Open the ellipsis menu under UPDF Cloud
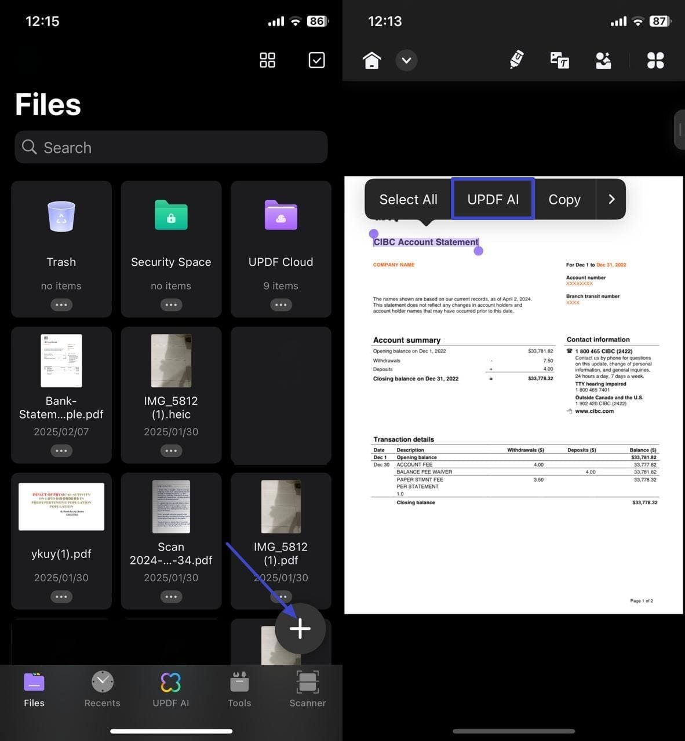 (280, 304)
